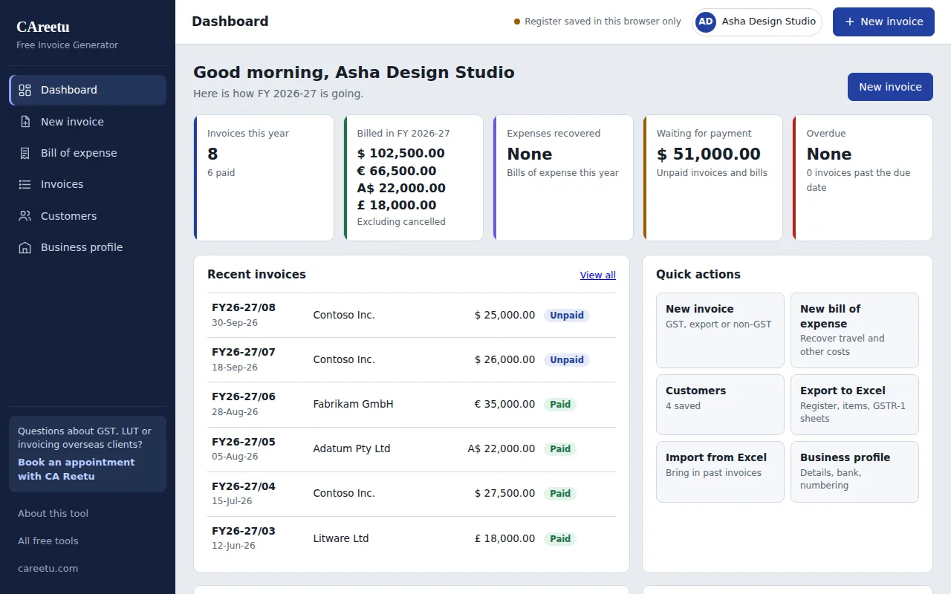Click the Paid badge on FY26-27/06

coord(560,405)
